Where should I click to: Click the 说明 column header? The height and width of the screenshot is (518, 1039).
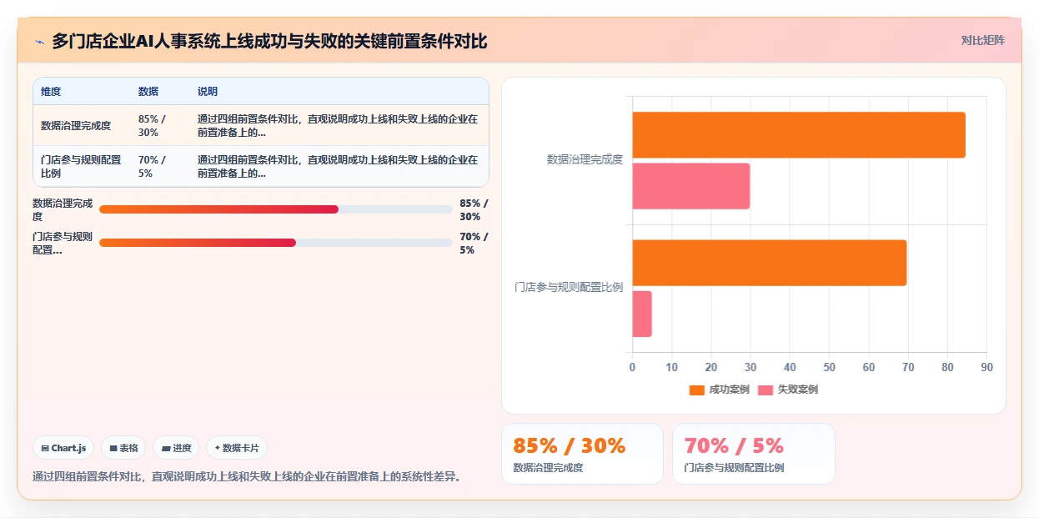tap(208, 92)
